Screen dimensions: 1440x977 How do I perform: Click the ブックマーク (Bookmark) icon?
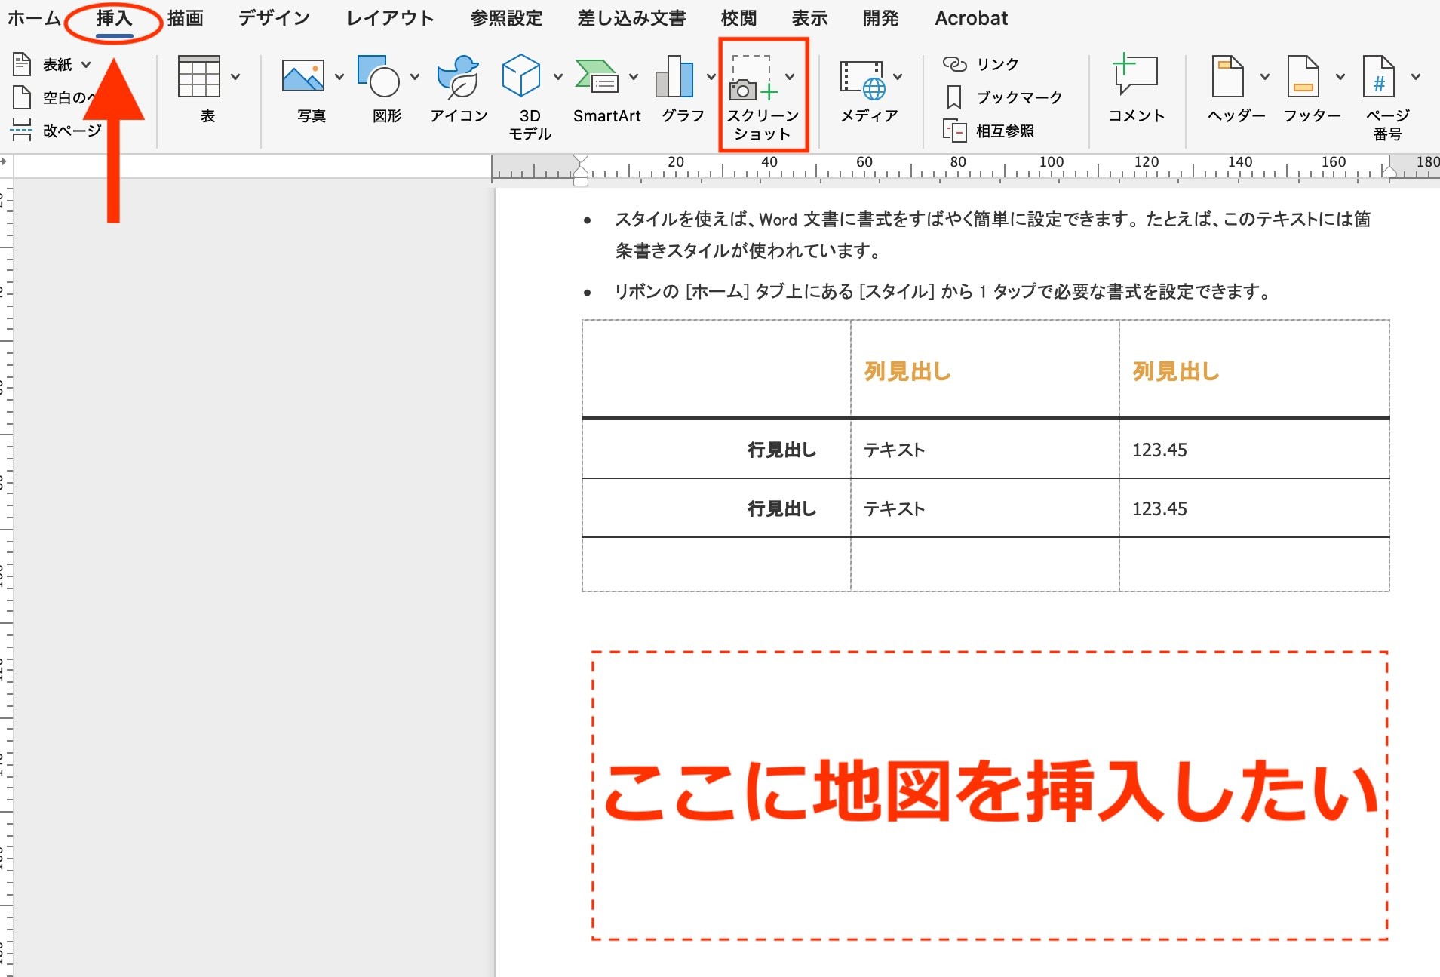954,97
